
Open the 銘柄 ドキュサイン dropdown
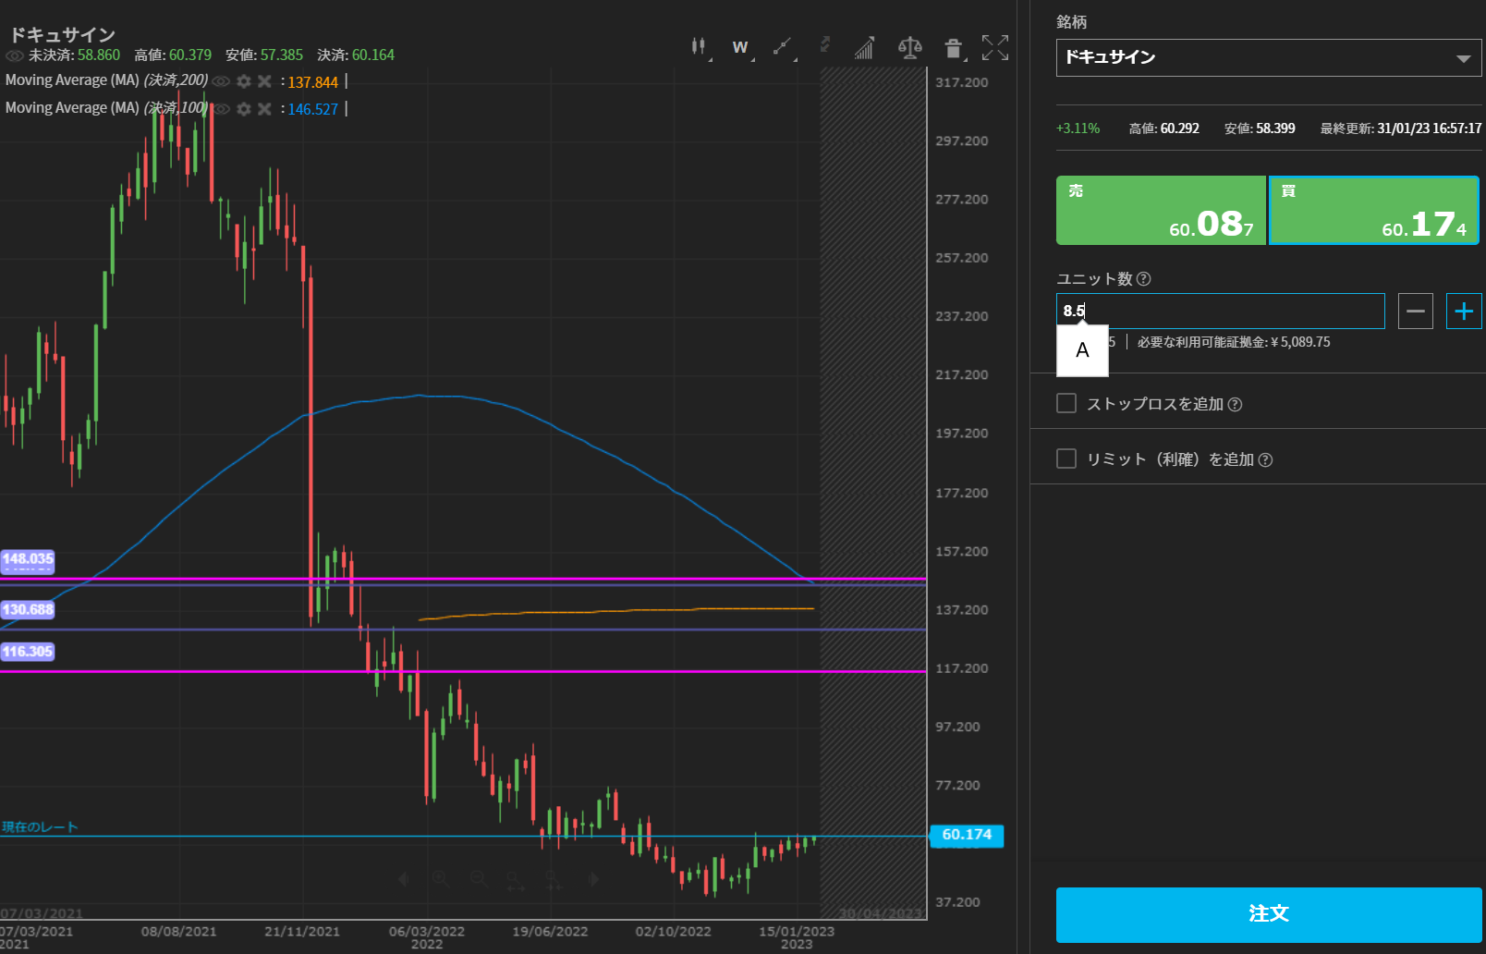(1268, 57)
